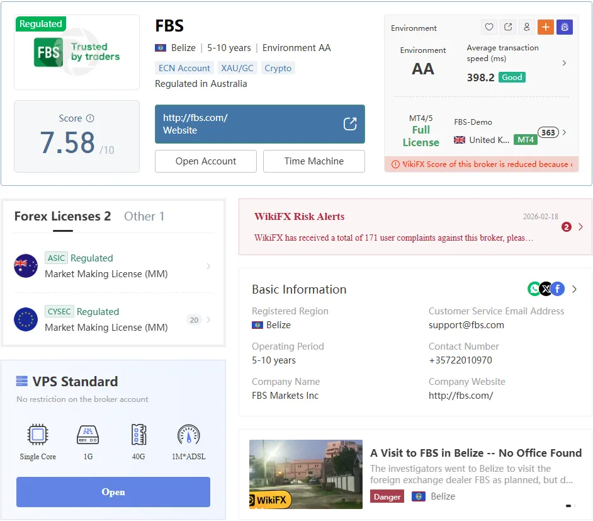The width and height of the screenshot is (593, 521).
Task: Select the Forex Licenses 2 tab
Action: point(62,216)
